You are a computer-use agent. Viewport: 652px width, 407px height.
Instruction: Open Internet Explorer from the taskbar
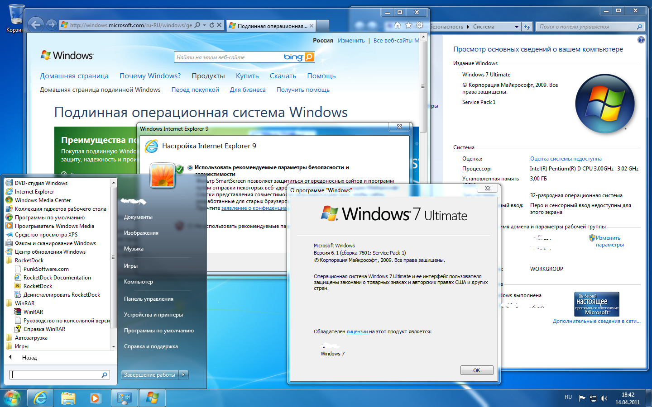coord(40,398)
